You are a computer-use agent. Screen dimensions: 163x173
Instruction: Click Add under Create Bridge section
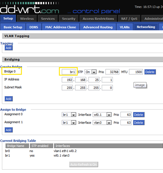tap(9, 99)
